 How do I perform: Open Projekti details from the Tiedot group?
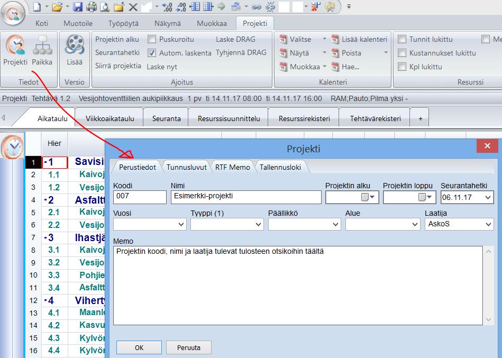(x=15, y=50)
